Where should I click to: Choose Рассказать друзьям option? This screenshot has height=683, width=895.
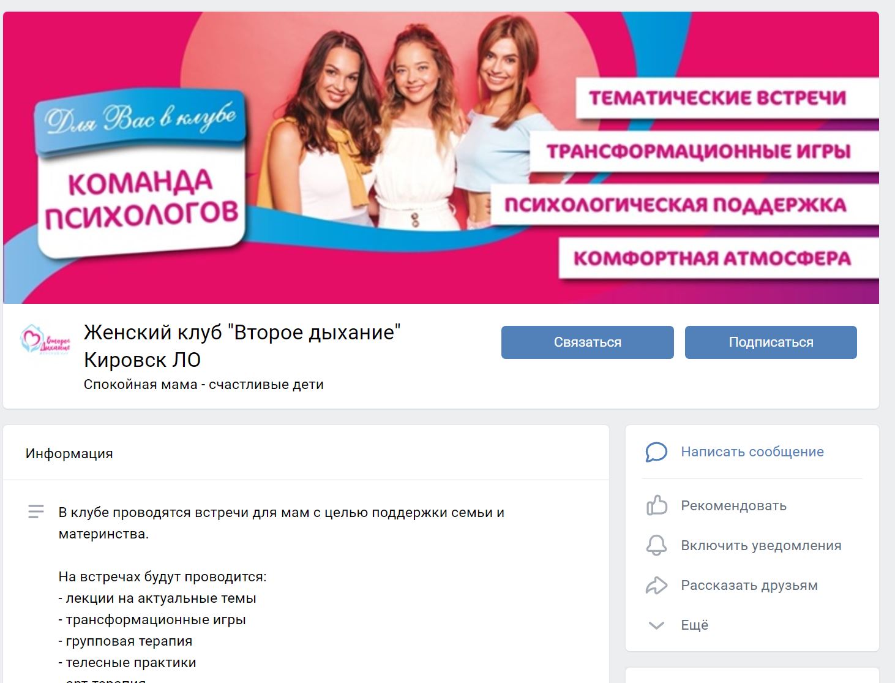pyautogui.click(x=749, y=585)
